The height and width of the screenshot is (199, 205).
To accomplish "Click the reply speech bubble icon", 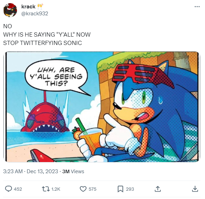I will point(8,189).
